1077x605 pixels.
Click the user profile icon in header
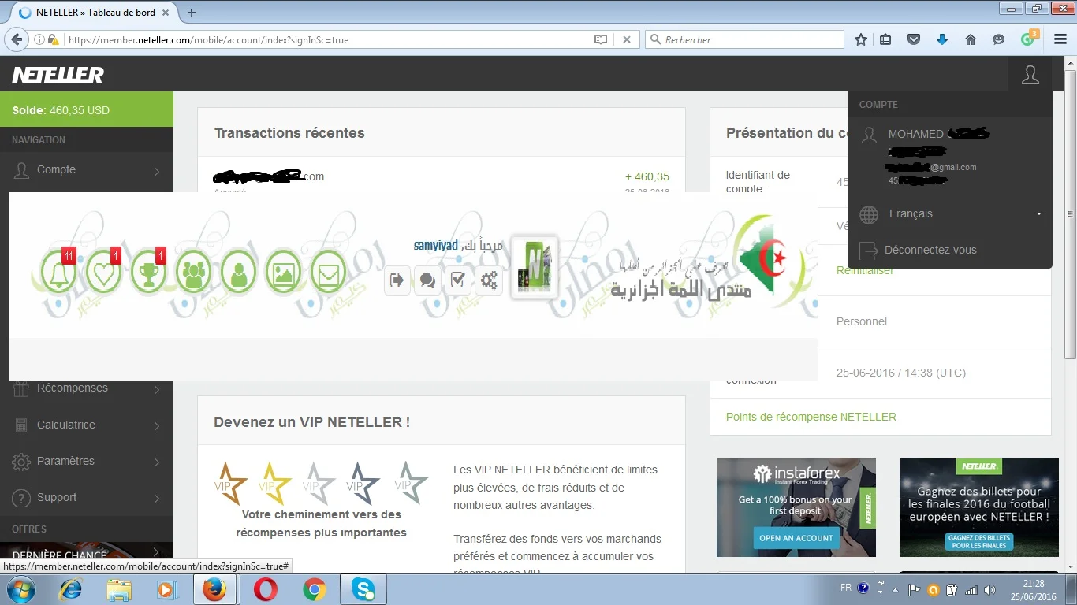click(x=1030, y=75)
